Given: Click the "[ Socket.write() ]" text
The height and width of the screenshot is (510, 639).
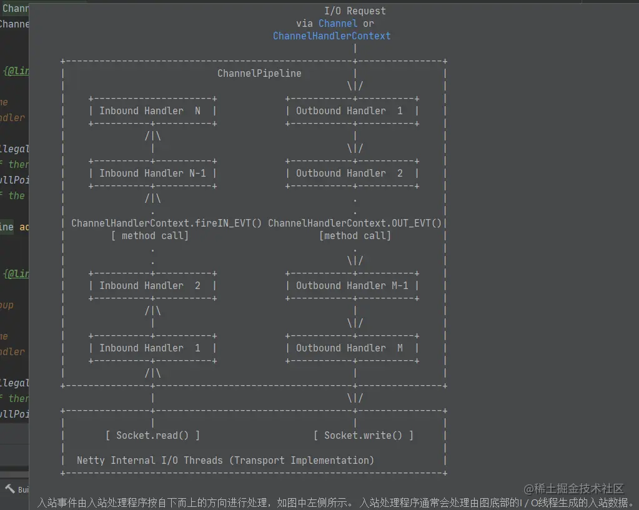Looking at the screenshot, I should click(364, 436).
